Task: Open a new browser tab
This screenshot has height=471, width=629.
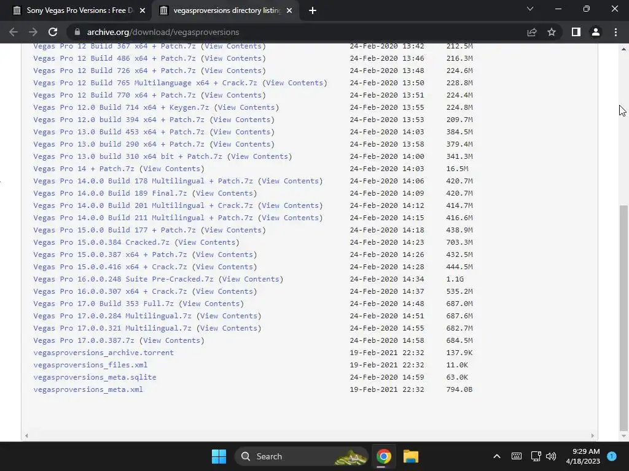Action: pyautogui.click(x=313, y=10)
